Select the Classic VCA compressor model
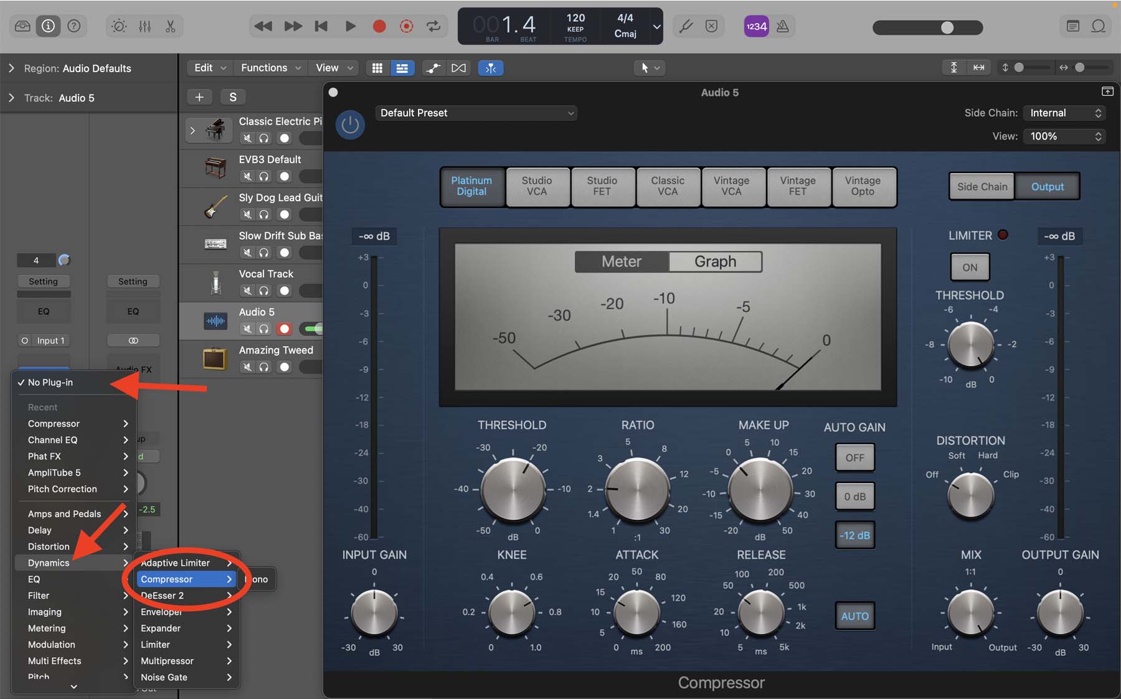Image resolution: width=1121 pixels, height=699 pixels. (668, 186)
